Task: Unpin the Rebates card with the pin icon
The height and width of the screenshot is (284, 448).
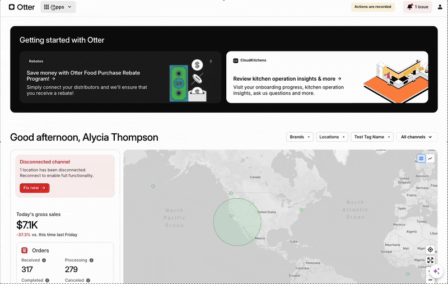Action: [211, 62]
